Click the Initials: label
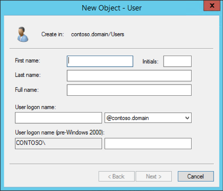This screenshot has width=223, height=191. click(x=150, y=62)
